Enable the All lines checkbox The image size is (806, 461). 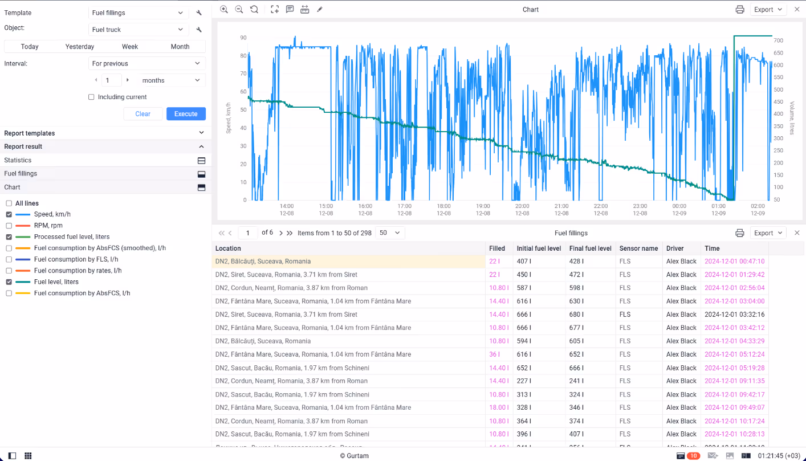coord(9,203)
